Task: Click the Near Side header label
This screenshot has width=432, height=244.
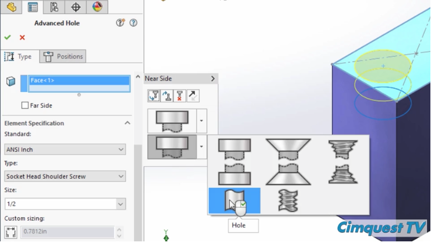Action: (x=158, y=79)
